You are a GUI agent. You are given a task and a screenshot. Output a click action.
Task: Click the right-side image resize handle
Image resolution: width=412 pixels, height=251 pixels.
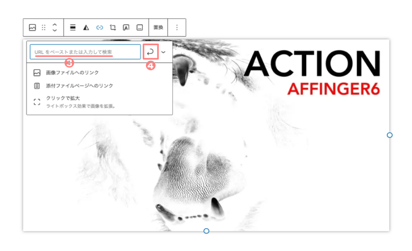click(x=390, y=135)
